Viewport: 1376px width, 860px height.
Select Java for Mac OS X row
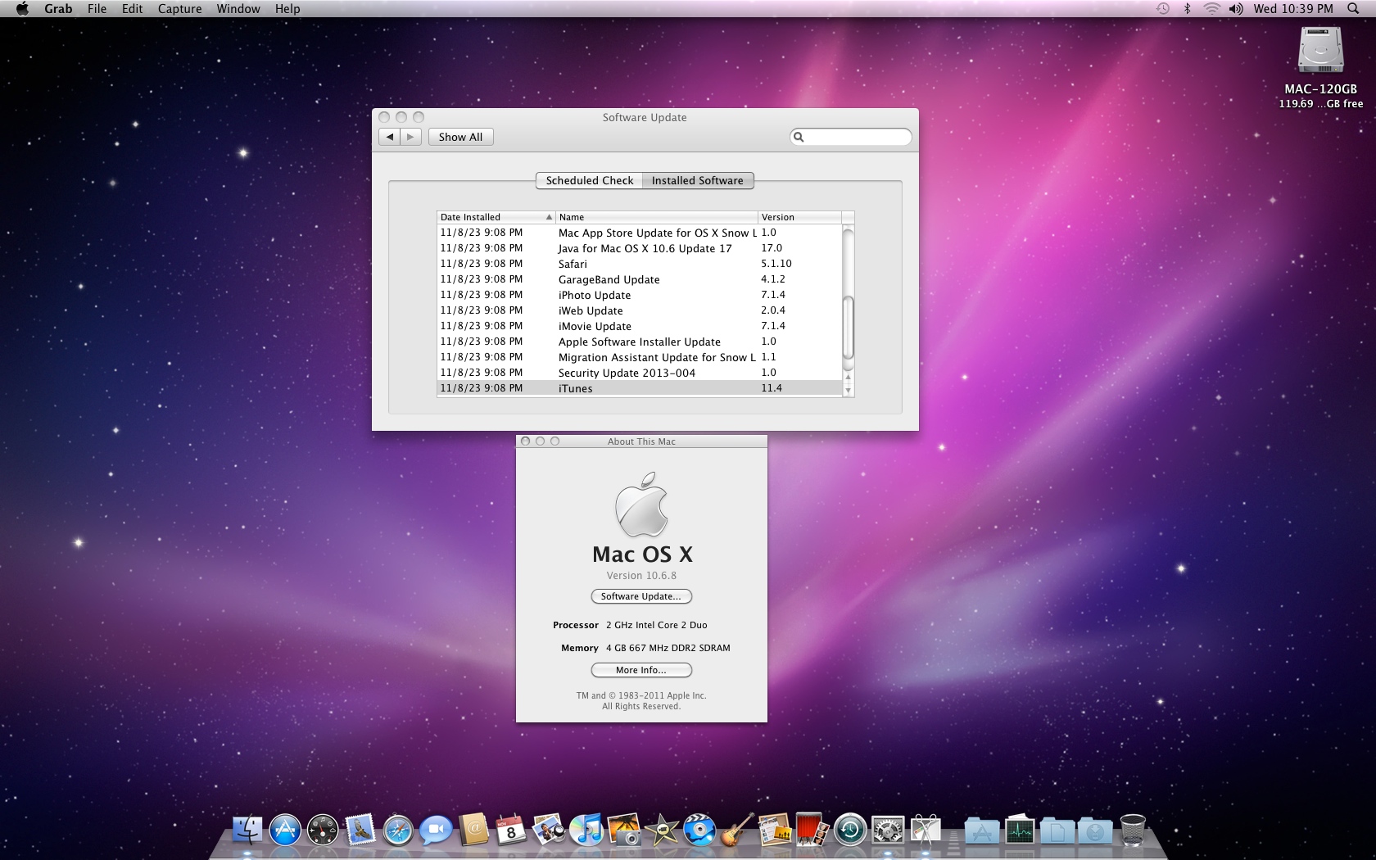tap(640, 248)
